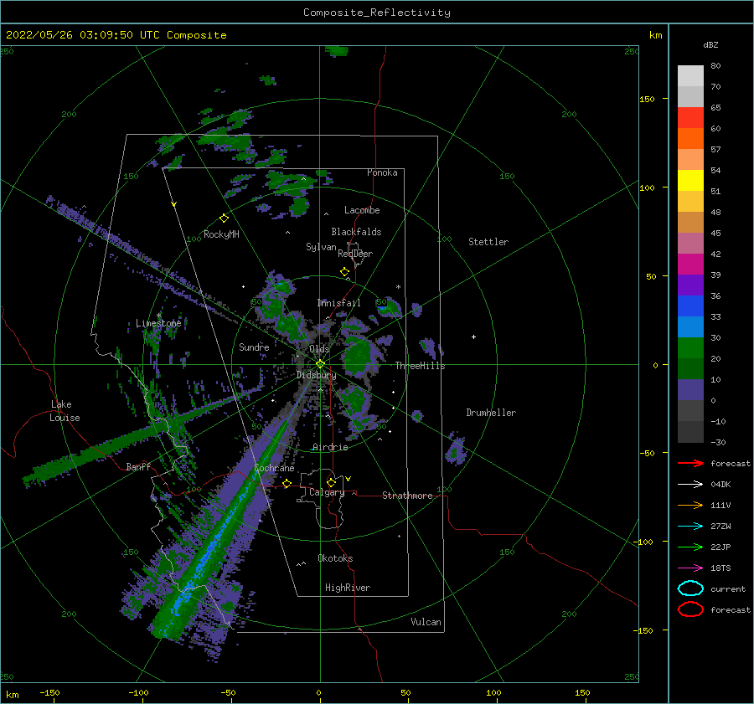Viewport: 754px width, 704px height.
Task: Click the Didsbury label
Action: [316, 375]
